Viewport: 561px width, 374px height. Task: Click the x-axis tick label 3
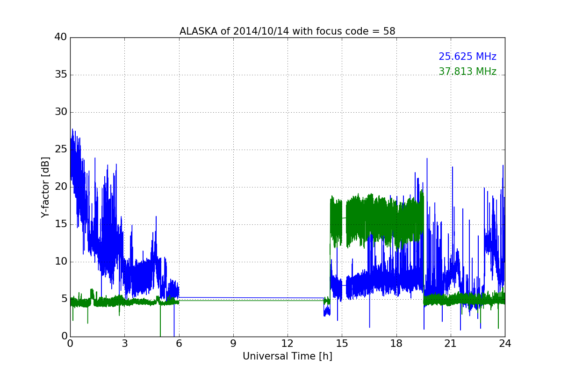pyautogui.click(x=124, y=344)
